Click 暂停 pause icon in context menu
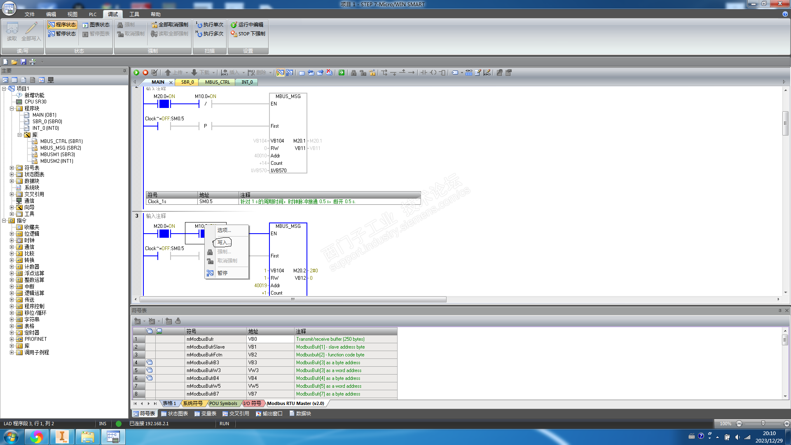The height and width of the screenshot is (445, 791). click(x=210, y=273)
